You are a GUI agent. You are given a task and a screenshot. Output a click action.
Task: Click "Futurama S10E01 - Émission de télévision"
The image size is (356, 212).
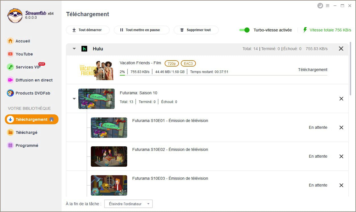click(x=170, y=121)
